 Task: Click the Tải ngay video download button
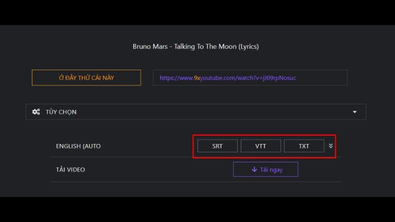pyautogui.click(x=266, y=170)
